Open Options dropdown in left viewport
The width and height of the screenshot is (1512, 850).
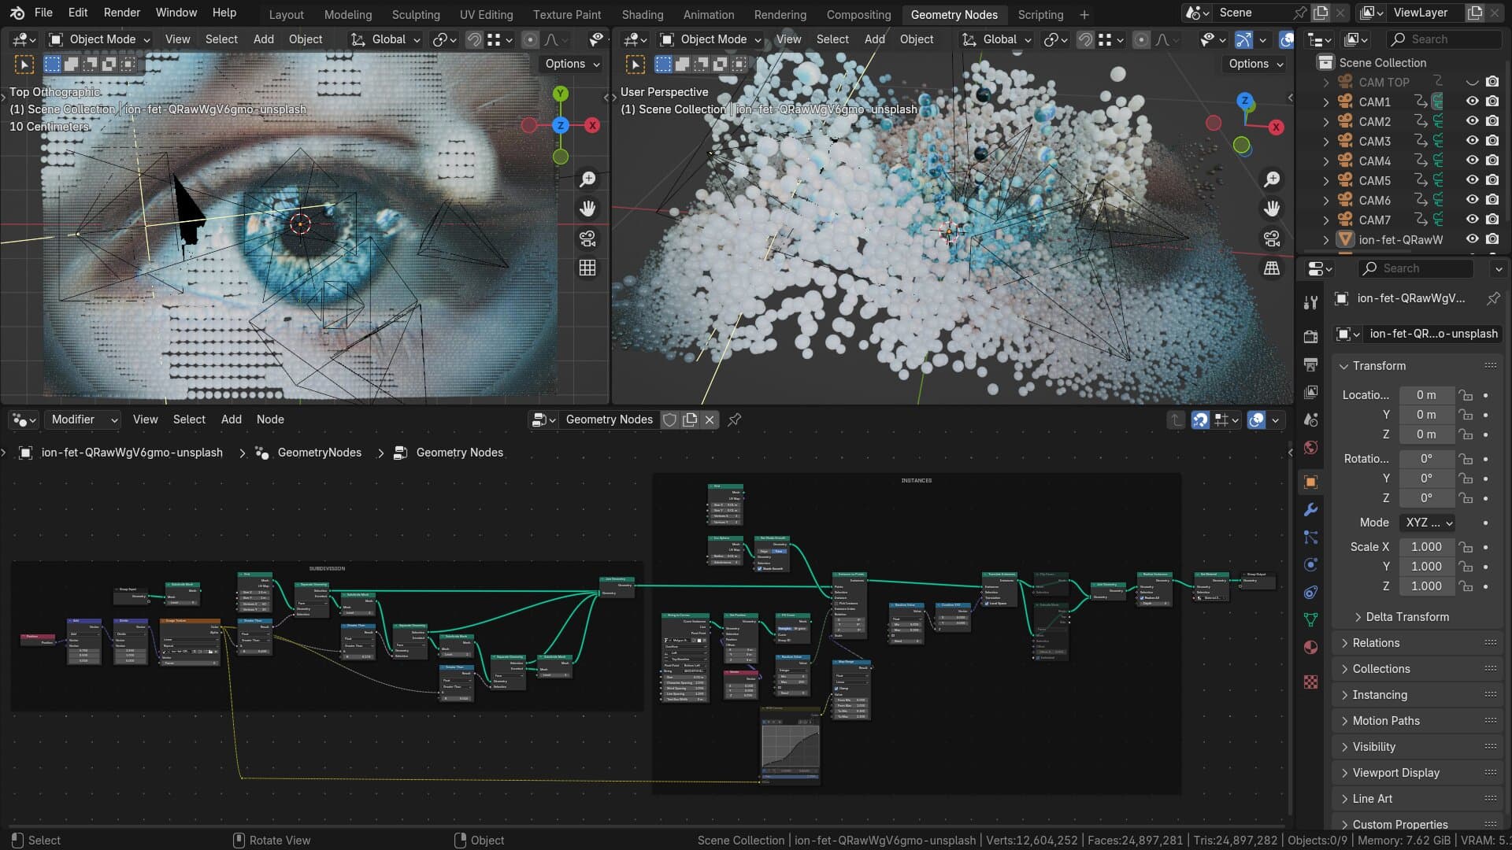(572, 64)
